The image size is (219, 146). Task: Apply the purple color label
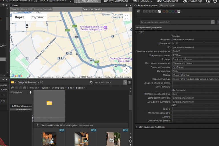point(176,11)
